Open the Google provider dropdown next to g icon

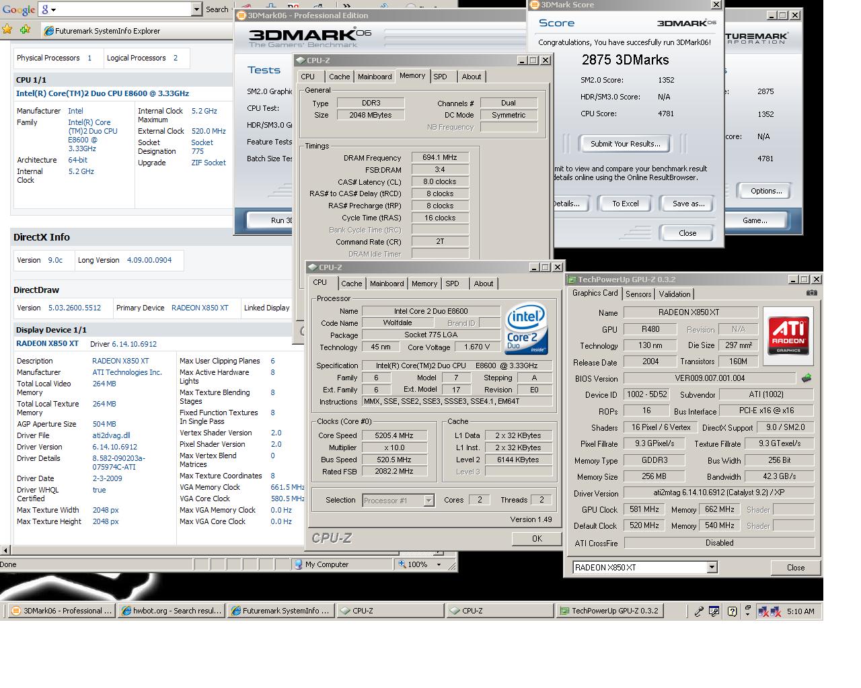pos(53,9)
